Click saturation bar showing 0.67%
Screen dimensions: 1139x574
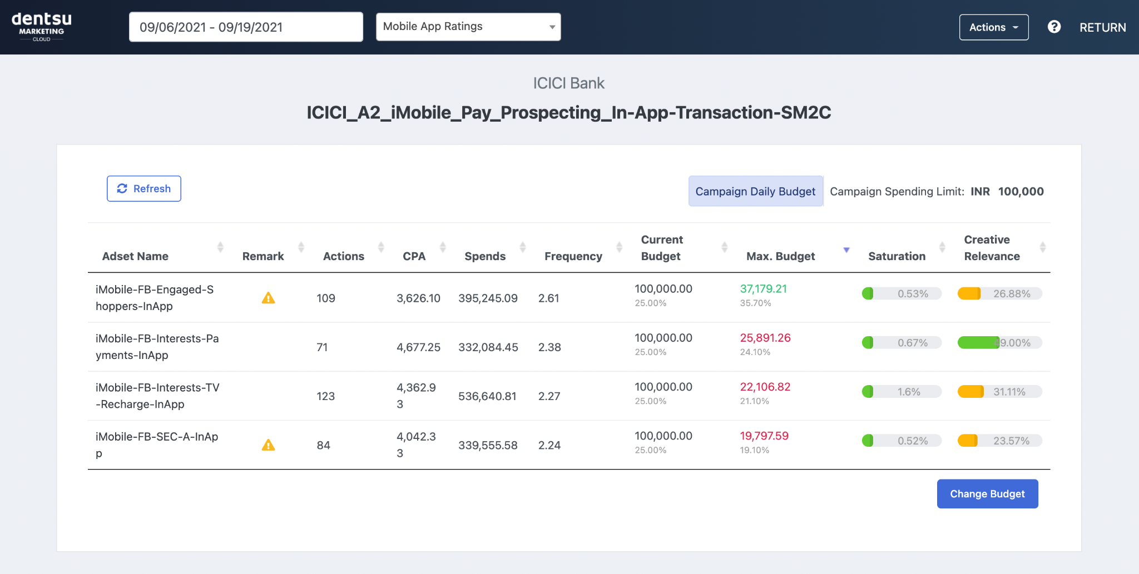click(902, 342)
